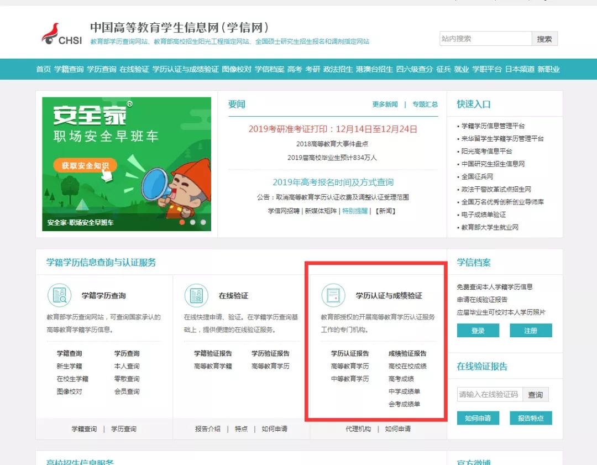
Task: Open 会员查询 link
Action: [127, 391]
